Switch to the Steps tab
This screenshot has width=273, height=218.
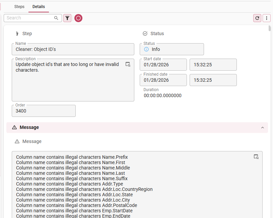(19, 7)
